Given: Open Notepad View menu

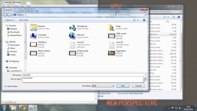Looking at the screenshot, I should click(22, 6).
